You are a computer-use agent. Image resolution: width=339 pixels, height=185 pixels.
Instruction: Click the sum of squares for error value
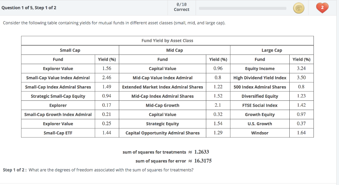pyautogui.click(x=203, y=161)
